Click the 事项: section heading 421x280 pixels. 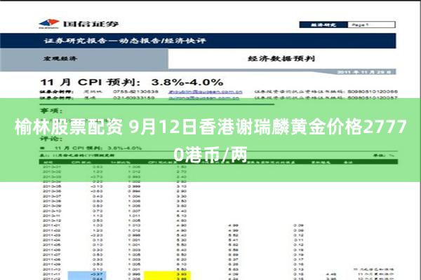pyautogui.click(x=51, y=111)
